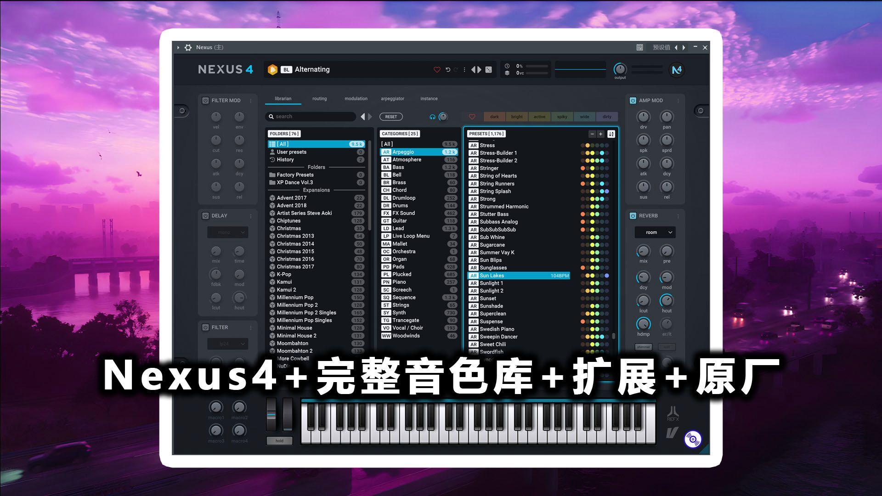Expand the plugin window title arrow
Viewport: 882px width, 496px height.
click(x=178, y=47)
